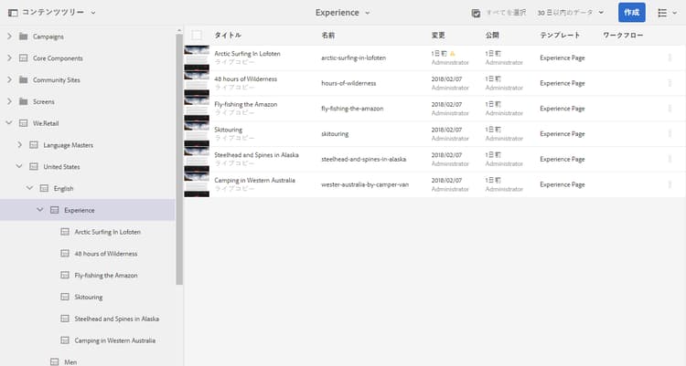The height and width of the screenshot is (366, 686).
Task: Open the list view switcher icon
Action: coord(668,13)
